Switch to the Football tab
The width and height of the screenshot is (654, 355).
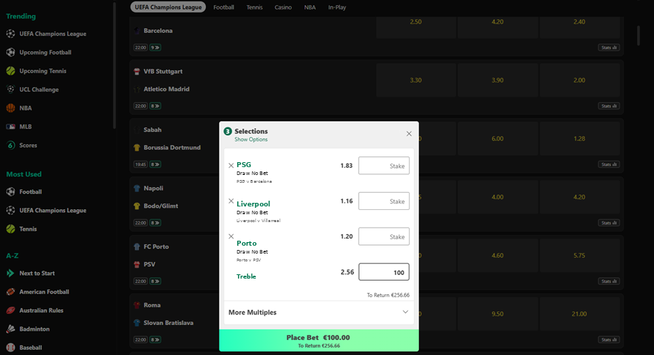click(224, 7)
